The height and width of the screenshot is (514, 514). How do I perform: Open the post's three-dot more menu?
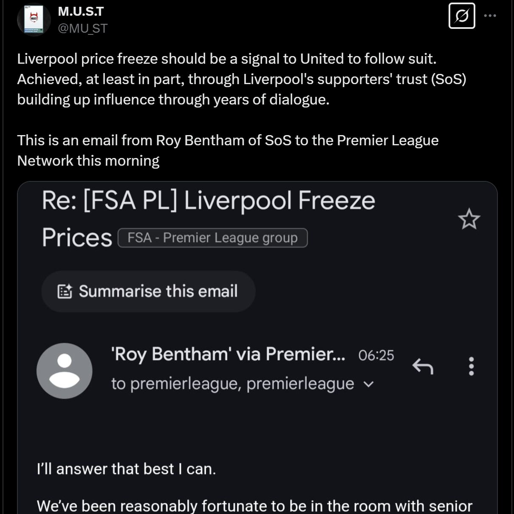tap(490, 16)
